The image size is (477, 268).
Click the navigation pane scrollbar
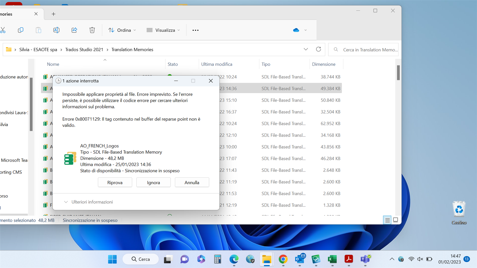[x=31, y=104]
